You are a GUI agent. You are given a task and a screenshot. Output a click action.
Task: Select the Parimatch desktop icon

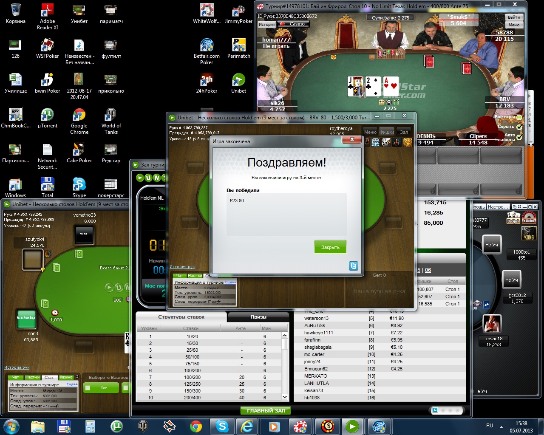coord(238,48)
